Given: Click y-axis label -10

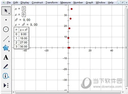Looking at the screenshot, I should click(x=65, y=58).
